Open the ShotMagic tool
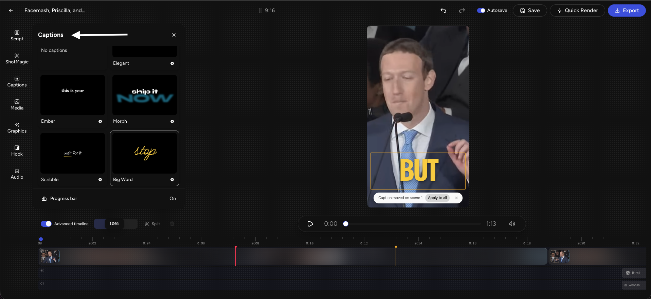651x299 pixels. point(17,59)
